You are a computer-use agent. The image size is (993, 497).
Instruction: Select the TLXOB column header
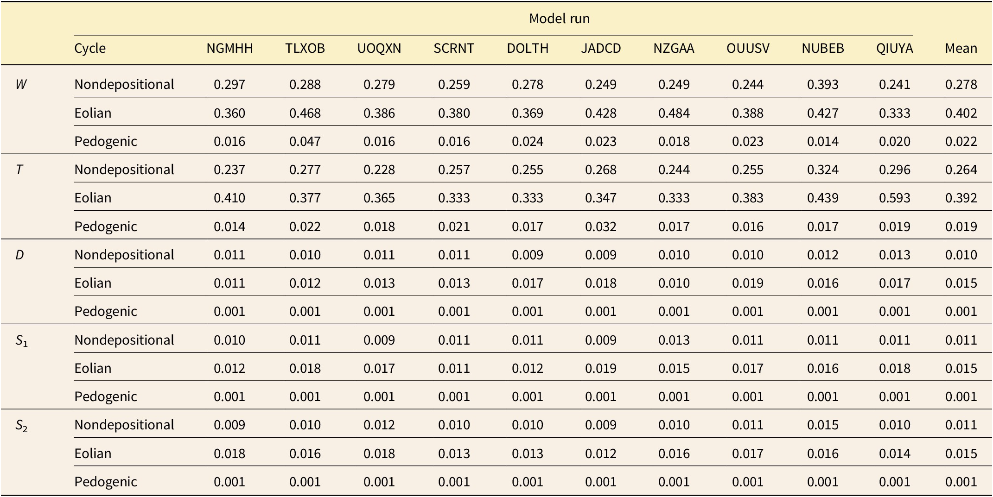pyautogui.click(x=305, y=48)
